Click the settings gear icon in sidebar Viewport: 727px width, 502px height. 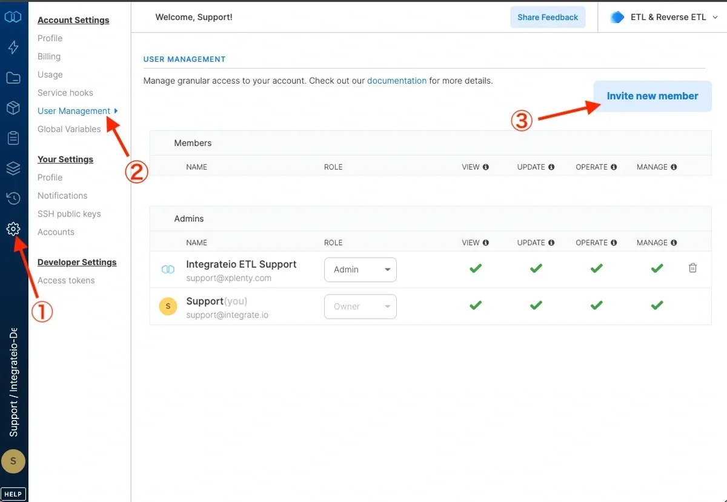[x=13, y=229]
